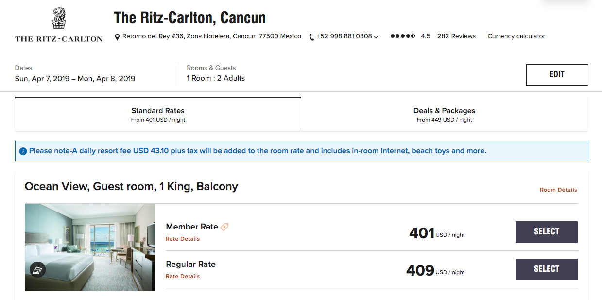Screen dimensions: 602x300
Task: Switch to Deals & Packages tab
Action: pyautogui.click(x=444, y=114)
